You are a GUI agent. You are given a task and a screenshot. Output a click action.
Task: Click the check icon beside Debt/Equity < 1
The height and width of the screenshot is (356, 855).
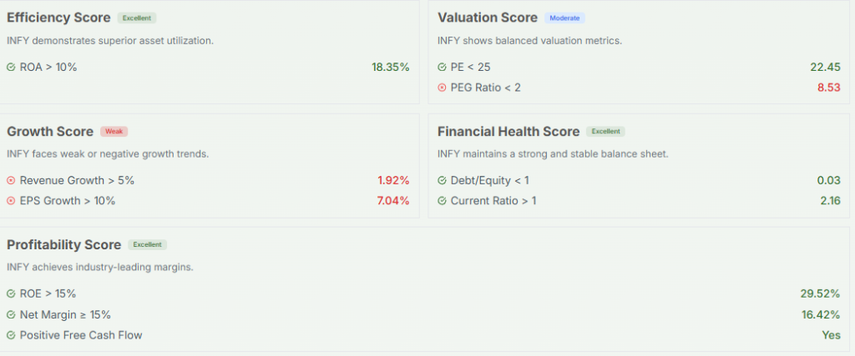(x=442, y=181)
